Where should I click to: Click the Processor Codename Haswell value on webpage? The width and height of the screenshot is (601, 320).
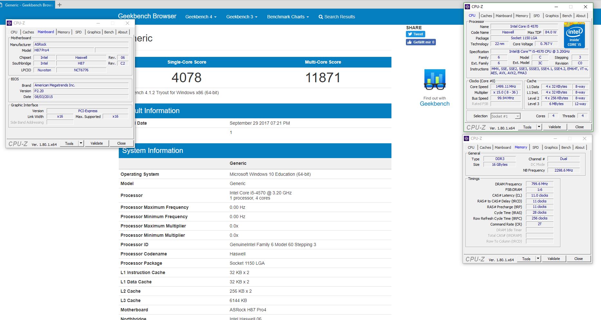point(238,254)
